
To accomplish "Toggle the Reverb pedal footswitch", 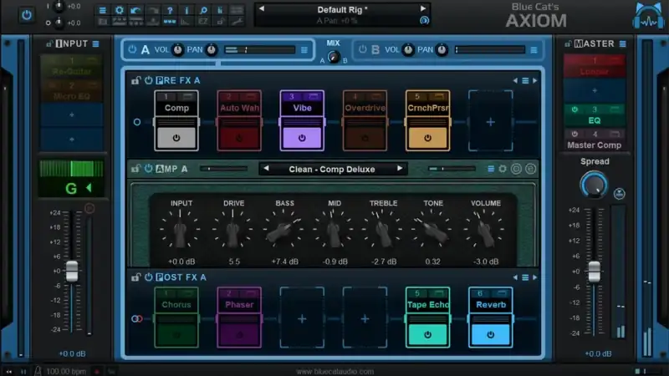I will (490, 335).
